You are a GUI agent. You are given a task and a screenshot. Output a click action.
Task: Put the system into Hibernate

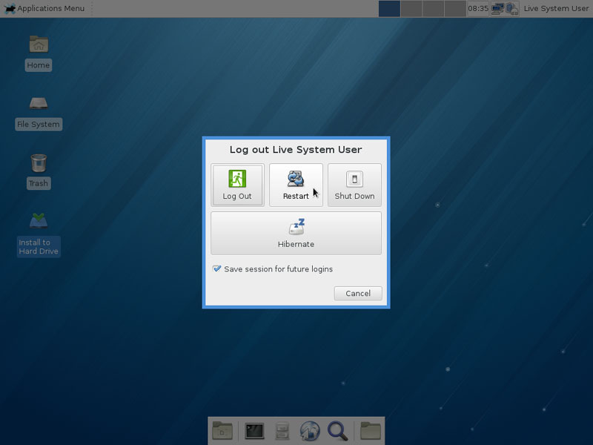296,233
